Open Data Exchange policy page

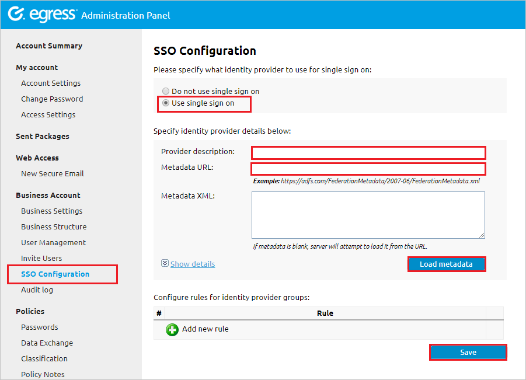click(47, 343)
